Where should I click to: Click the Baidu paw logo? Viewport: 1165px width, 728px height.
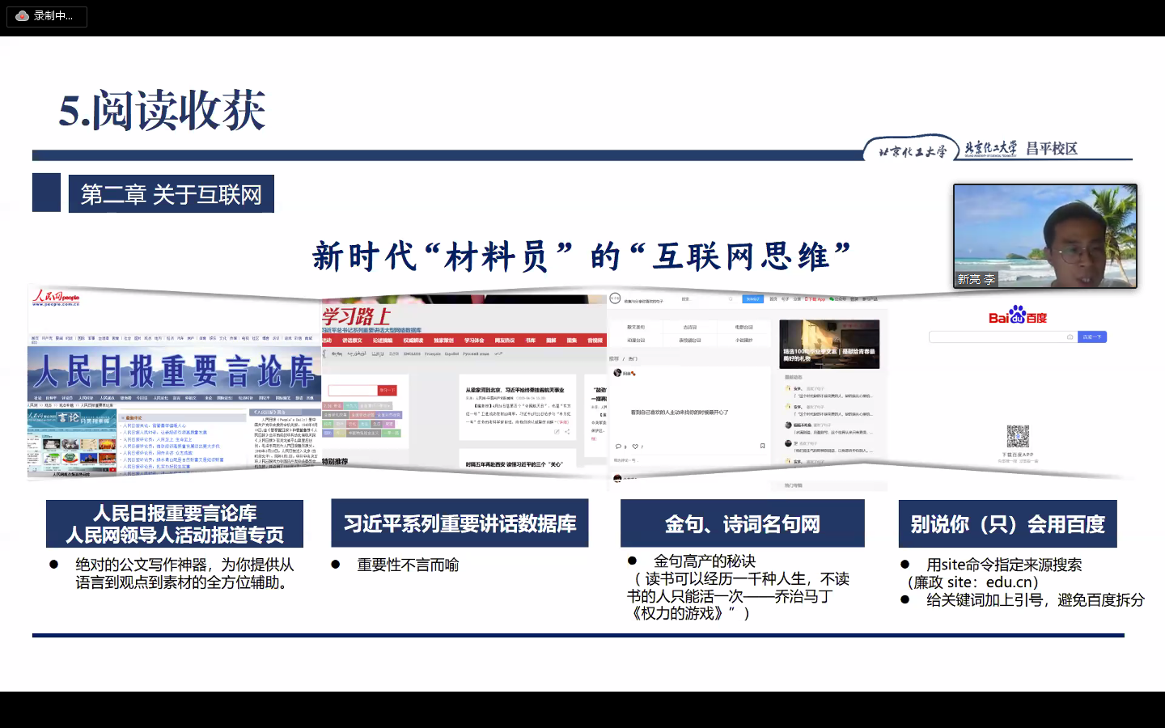pyautogui.click(x=1017, y=315)
